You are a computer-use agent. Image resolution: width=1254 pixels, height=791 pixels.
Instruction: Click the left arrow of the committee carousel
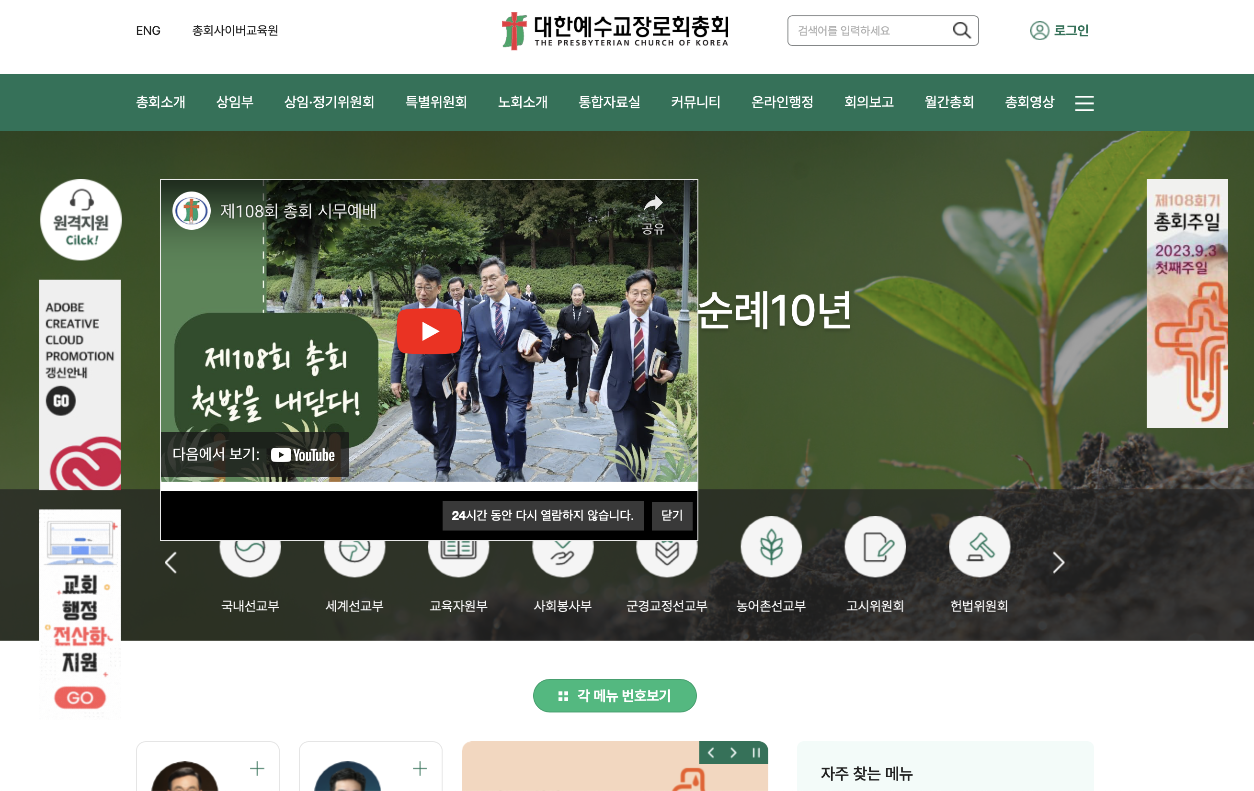[x=171, y=563]
